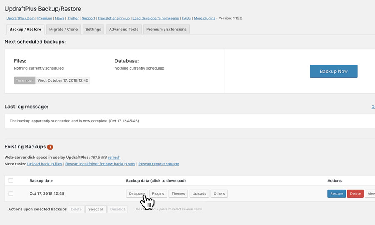Click the last log message text
Screen dimensions: 375x225
pos(75,121)
